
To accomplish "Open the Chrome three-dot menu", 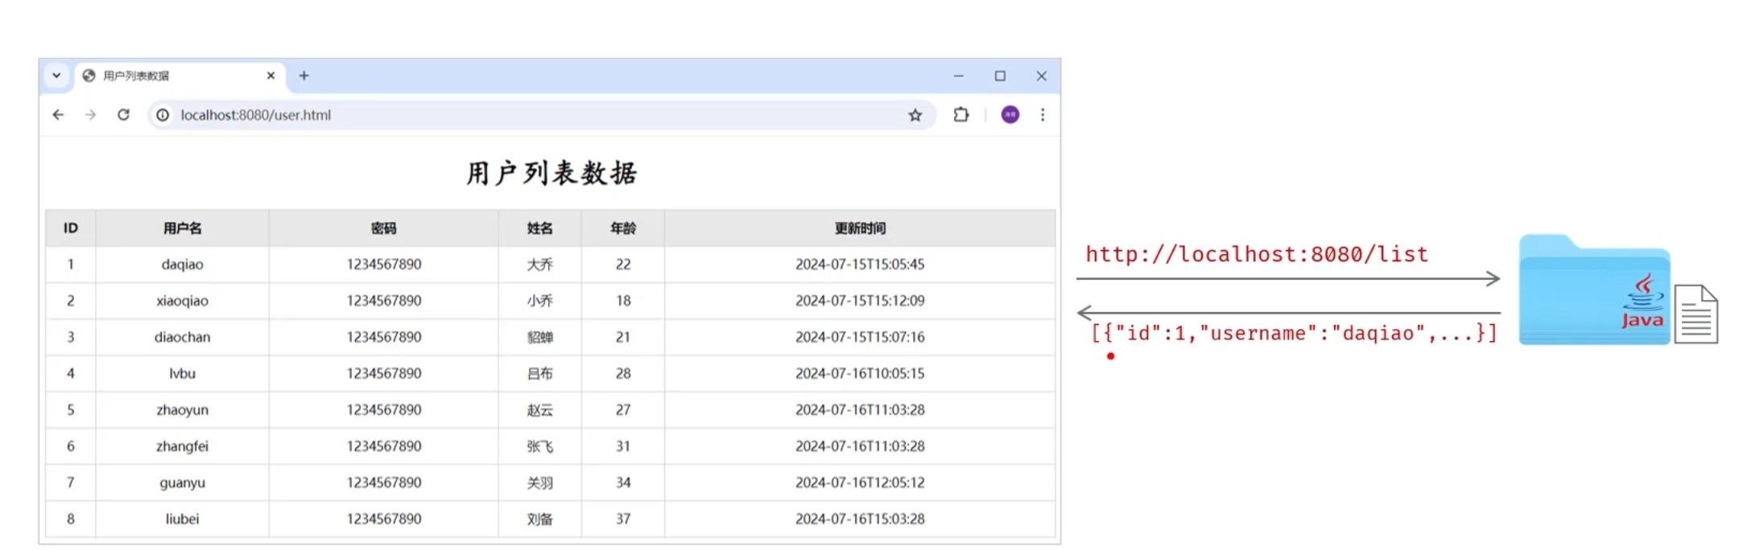I will coord(1043,115).
